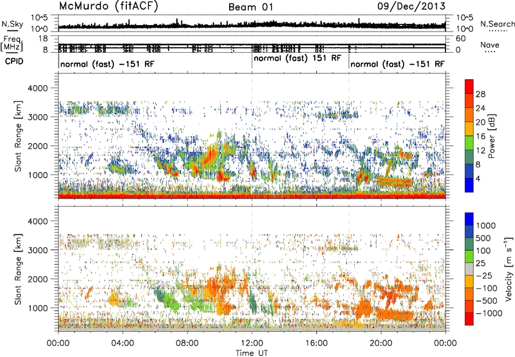Select the 2000 tick in velocity panel

(x=37, y=279)
